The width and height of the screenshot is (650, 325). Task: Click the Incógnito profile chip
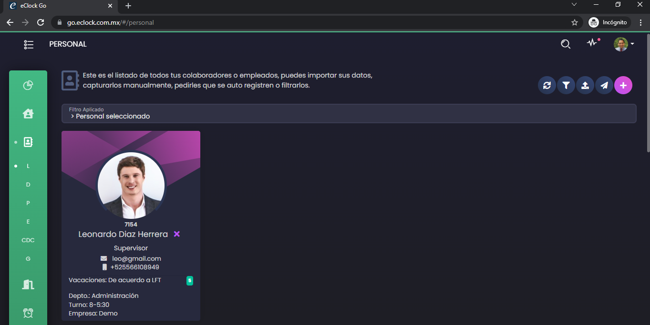pyautogui.click(x=609, y=22)
